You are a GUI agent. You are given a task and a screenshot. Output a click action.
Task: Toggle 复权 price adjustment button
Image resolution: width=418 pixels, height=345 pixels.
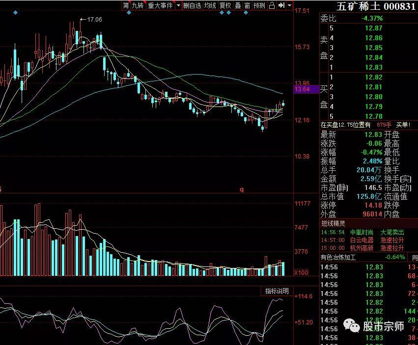click(x=225, y=5)
